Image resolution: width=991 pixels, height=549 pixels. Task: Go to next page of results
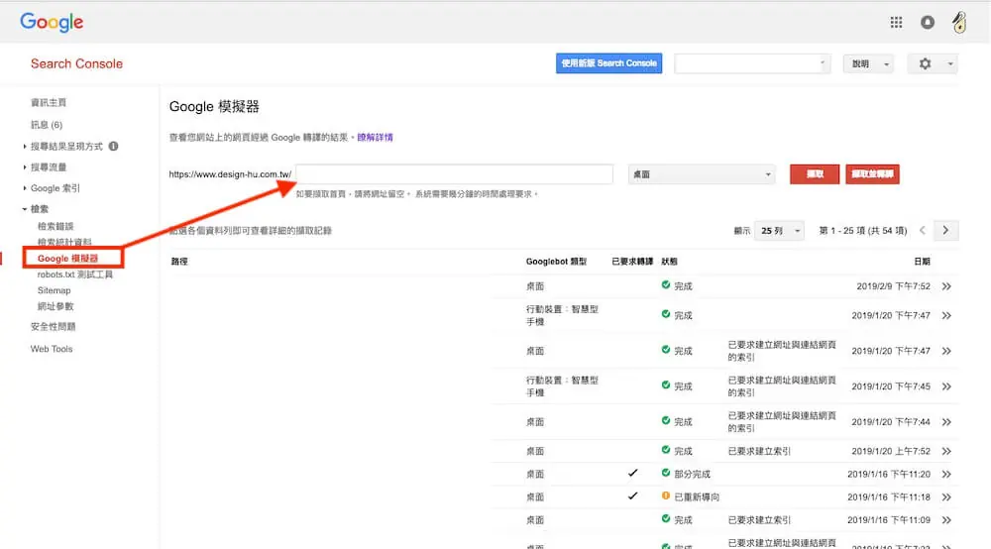coord(945,231)
